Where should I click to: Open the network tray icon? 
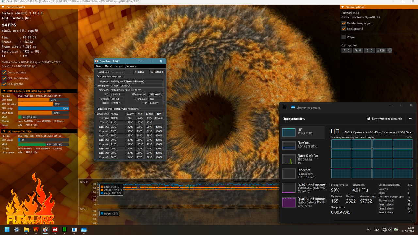[385, 230]
